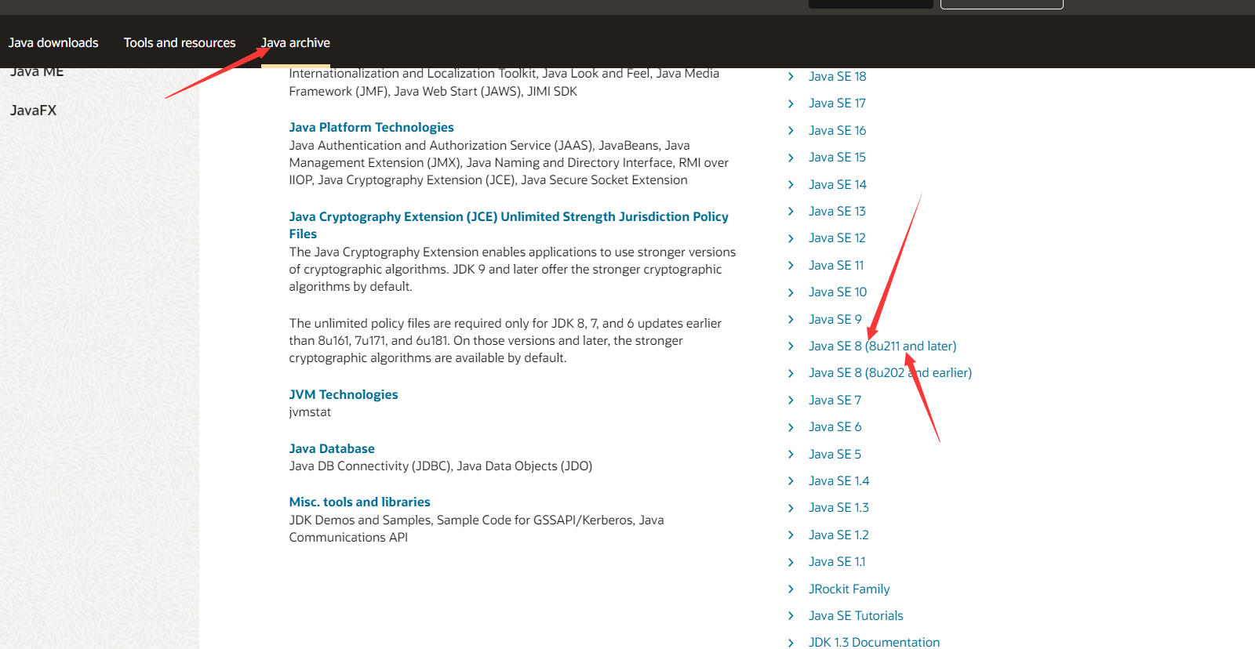Click the chevron beside Java SE 7
This screenshot has height=649, width=1255.
[791, 400]
